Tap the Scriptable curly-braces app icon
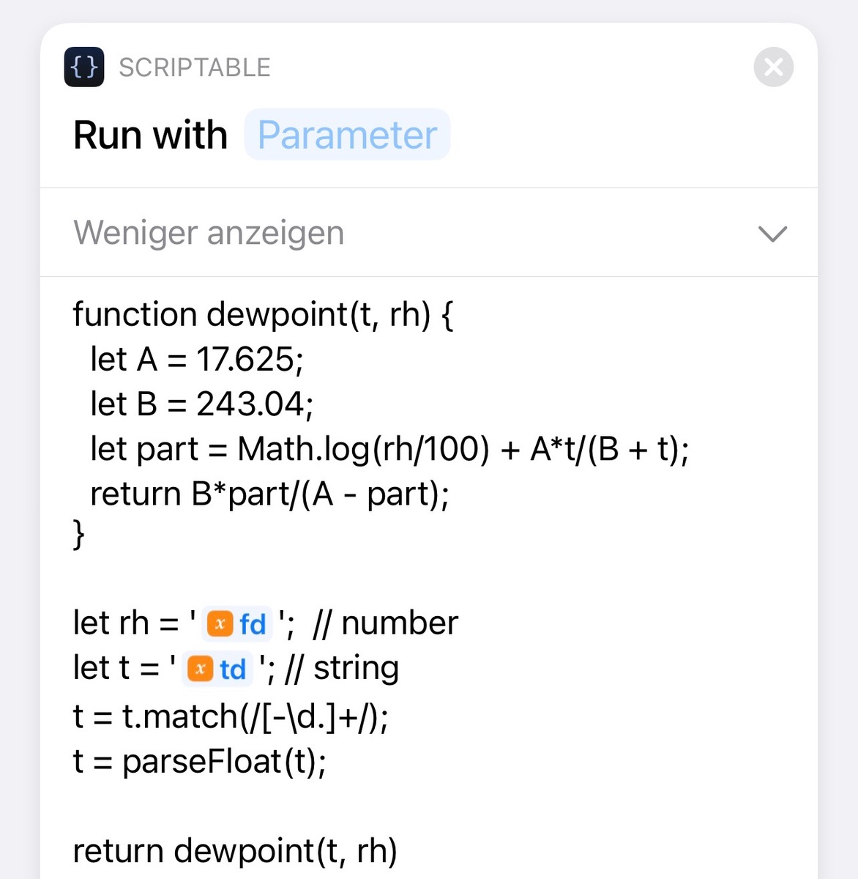This screenshot has height=879, width=858. click(84, 67)
